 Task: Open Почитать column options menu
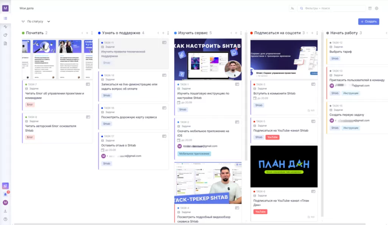pyautogui.click(x=92, y=33)
